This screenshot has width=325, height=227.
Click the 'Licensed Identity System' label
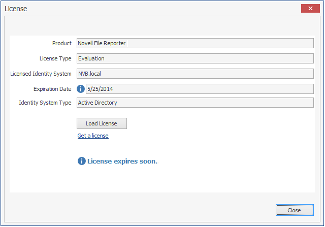pyautogui.click(x=41, y=74)
